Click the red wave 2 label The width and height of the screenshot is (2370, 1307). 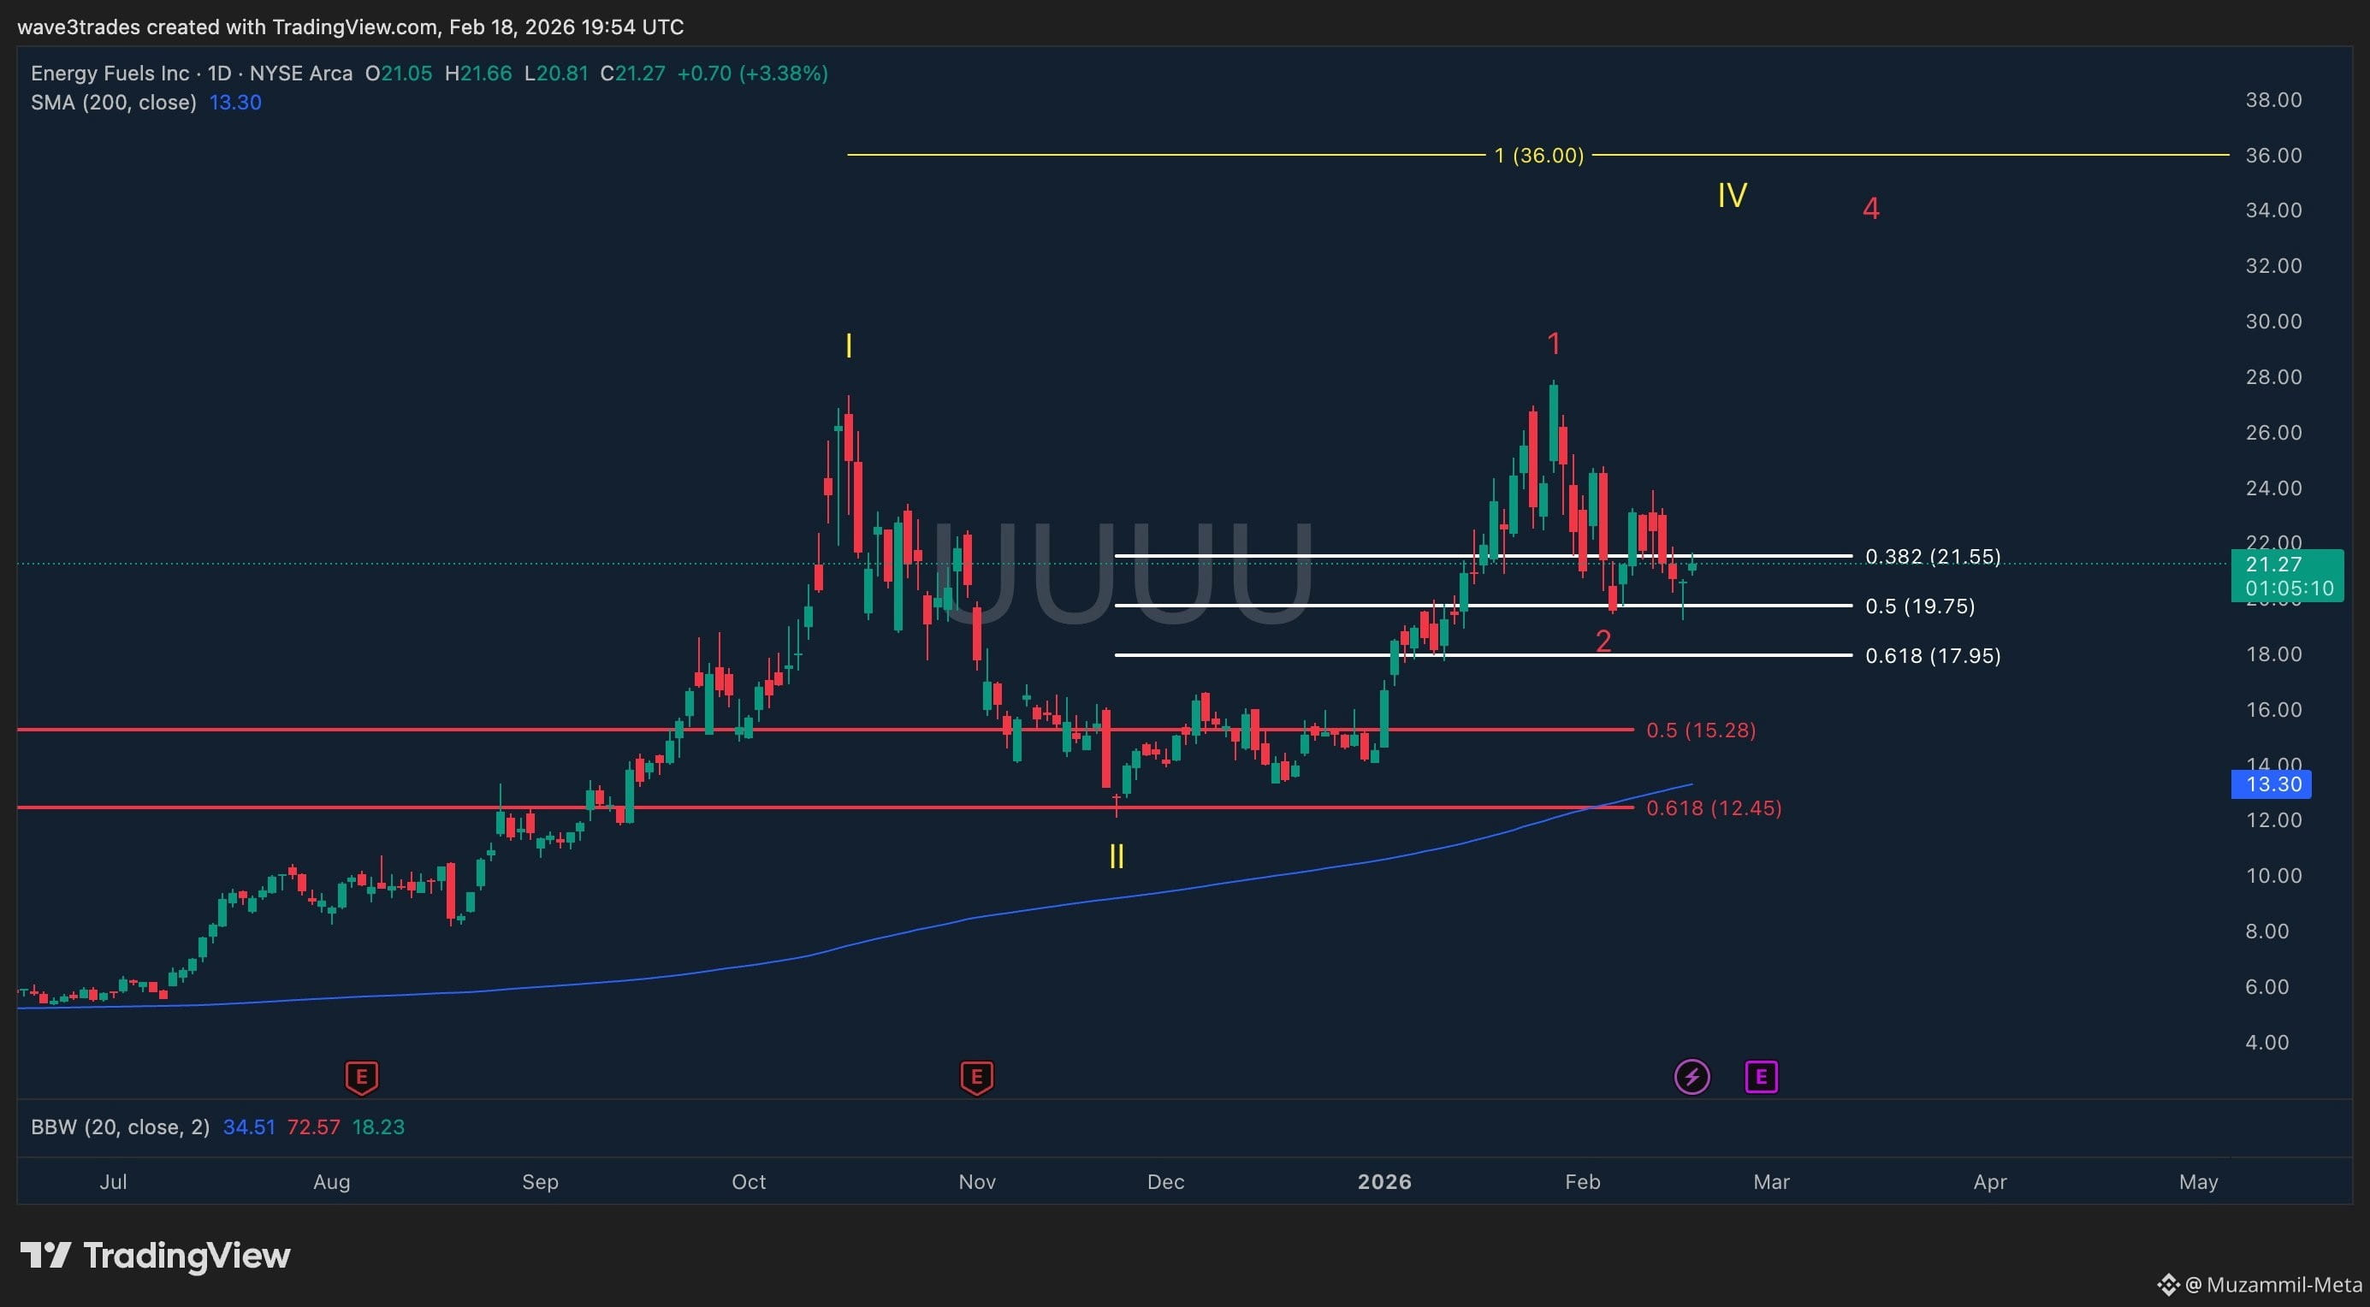[1603, 641]
